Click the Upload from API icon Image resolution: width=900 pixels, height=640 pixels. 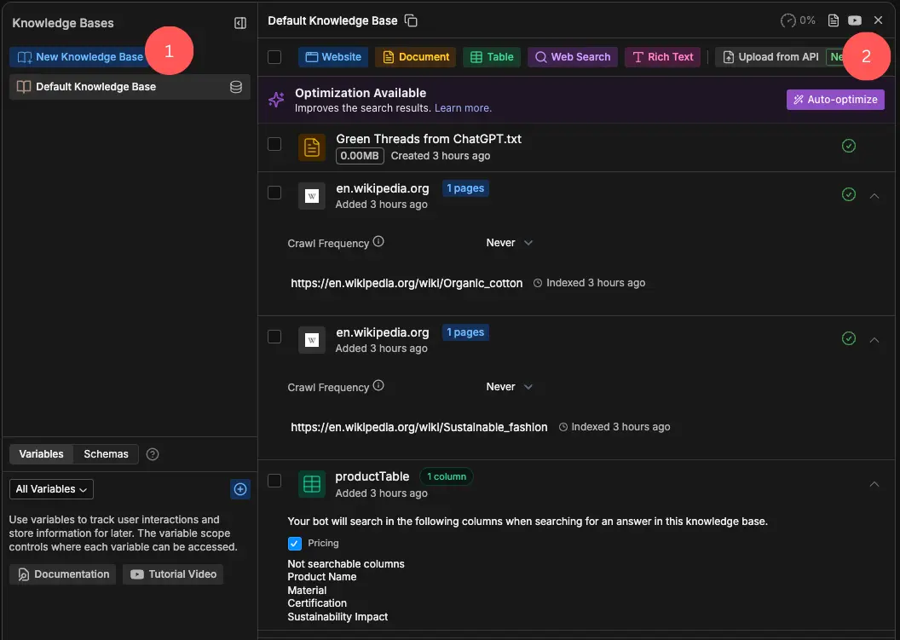click(728, 56)
